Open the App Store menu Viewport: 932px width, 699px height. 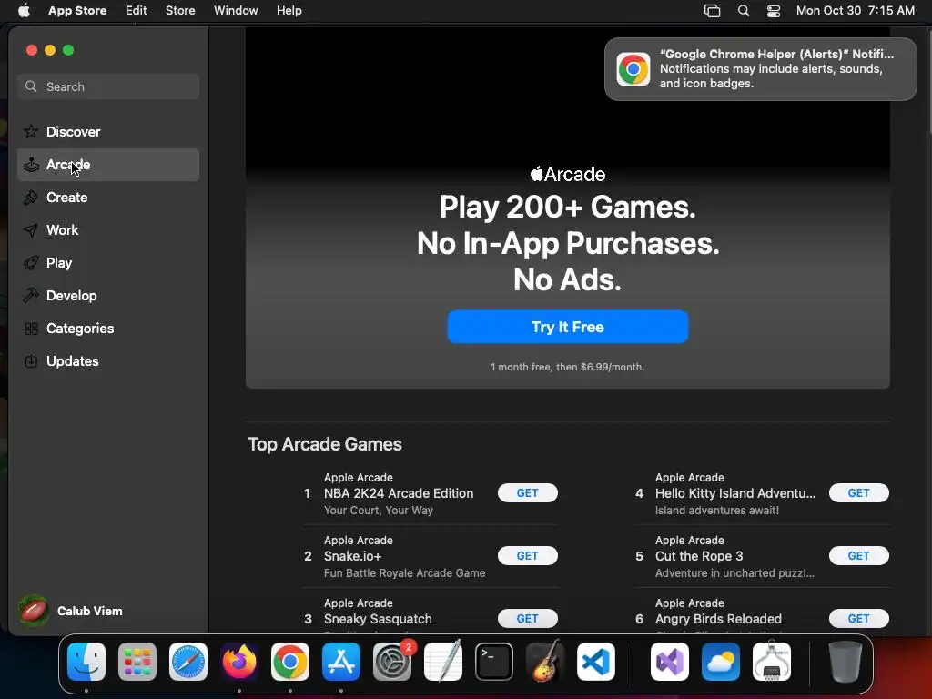pyautogui.click(x=77, y=11)
